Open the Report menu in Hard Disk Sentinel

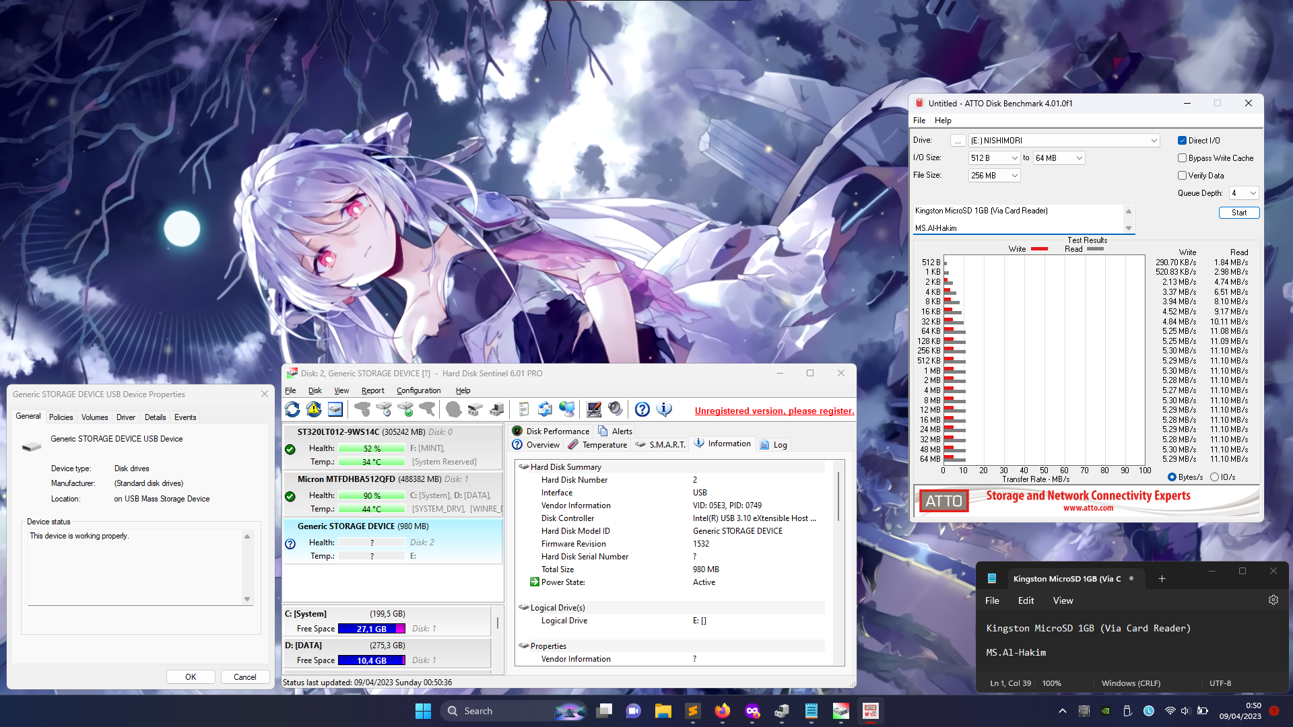(x=372, y=390)
